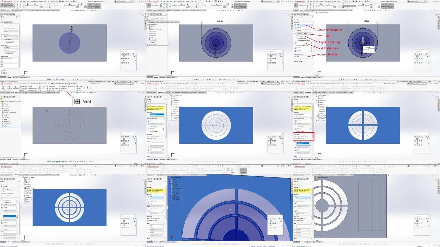
Task: Choose Simple Hole in Vent callout screenshot
Action: pos(63,88)
